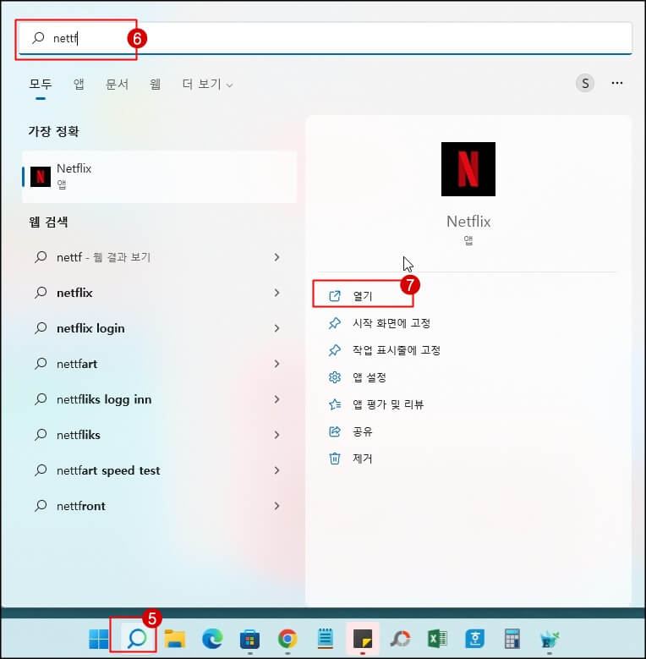646x659 pixels.
Task: Click the search box containing nettf
Action: coord(326,38)
